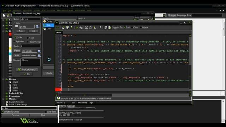226x127 pixels.
Task: Click the paste icon in code editor toolbar
Action: pos(95,28)
